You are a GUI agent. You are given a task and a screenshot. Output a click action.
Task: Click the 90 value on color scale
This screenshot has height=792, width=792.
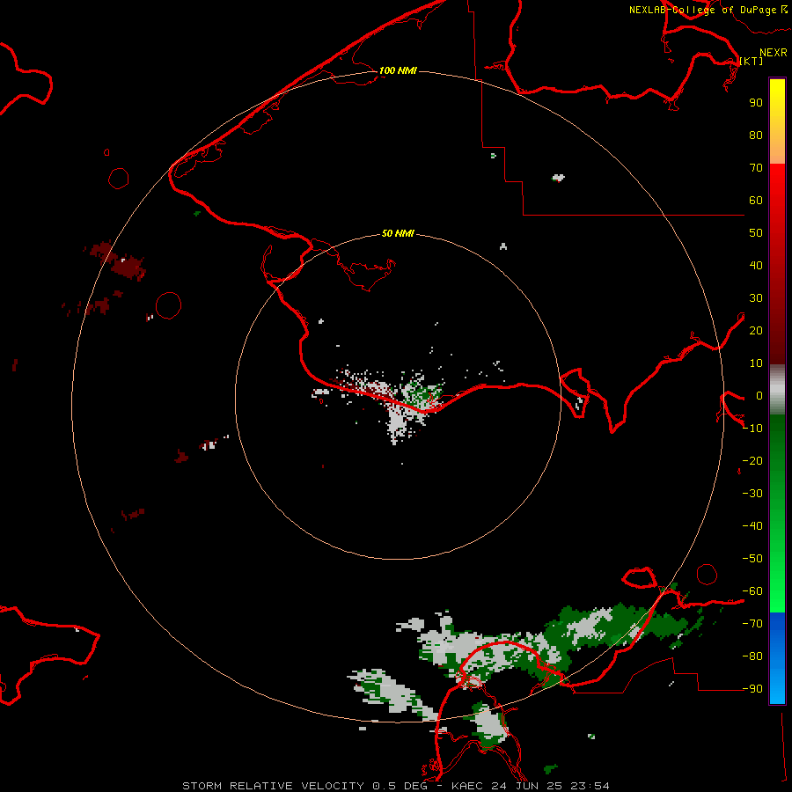756,103
